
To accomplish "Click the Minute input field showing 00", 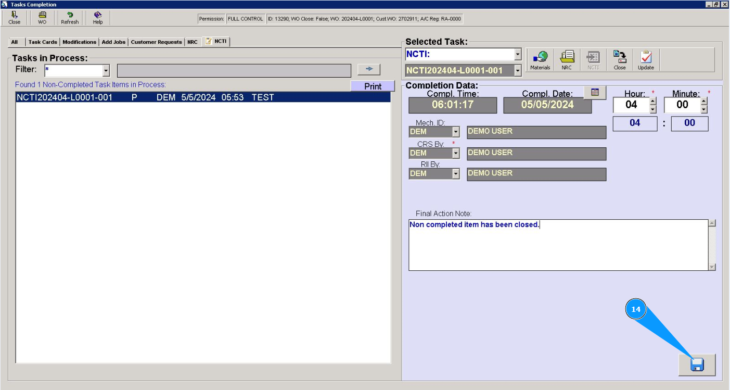I will 682,105.
